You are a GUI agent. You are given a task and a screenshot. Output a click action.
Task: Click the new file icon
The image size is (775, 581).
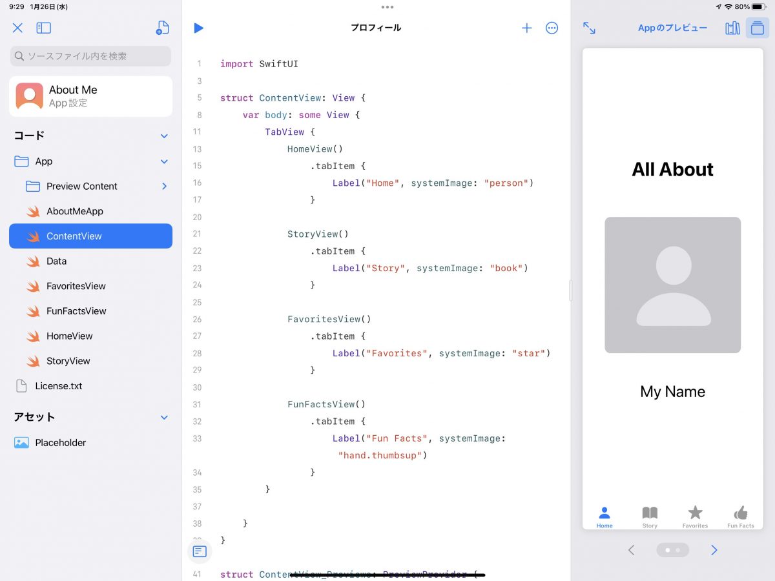point(163,28)
